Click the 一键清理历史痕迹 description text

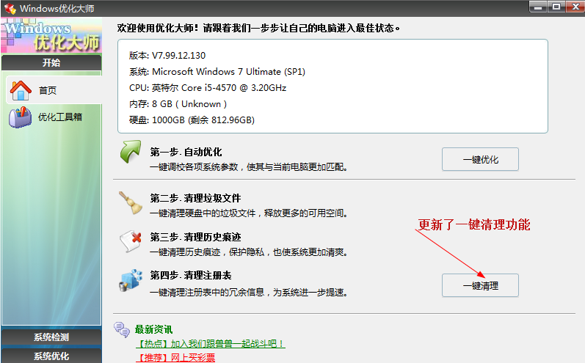click(x=249, y=252)
